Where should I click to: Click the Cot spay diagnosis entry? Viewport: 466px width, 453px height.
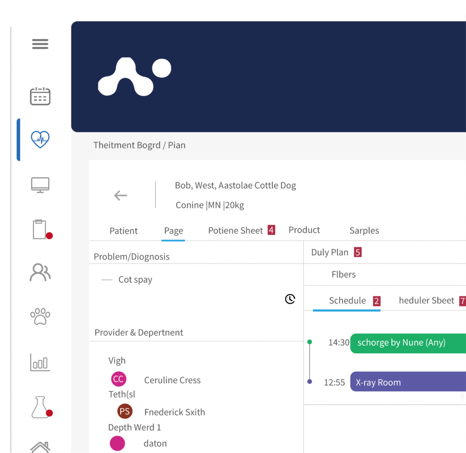[135, 280]
